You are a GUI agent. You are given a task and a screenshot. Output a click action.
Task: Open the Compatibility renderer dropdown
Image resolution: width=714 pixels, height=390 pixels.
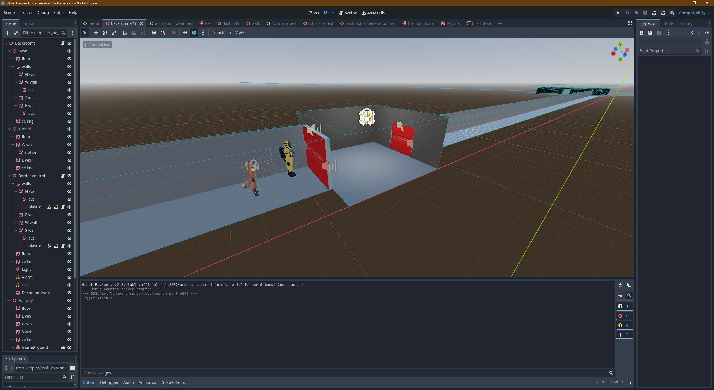point(694,13)
